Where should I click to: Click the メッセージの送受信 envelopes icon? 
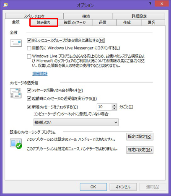click(x=16, y=93)
